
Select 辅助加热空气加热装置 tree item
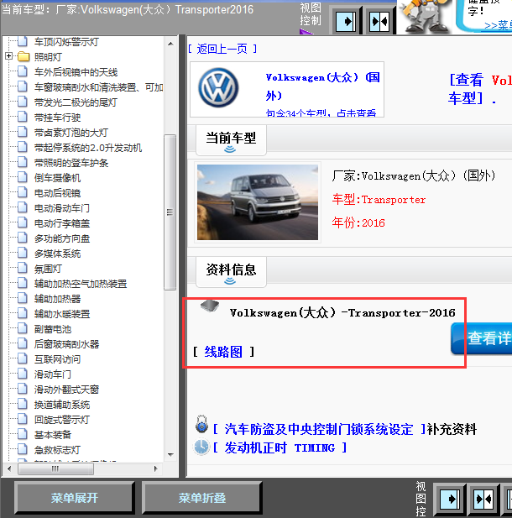pos(81,284)
